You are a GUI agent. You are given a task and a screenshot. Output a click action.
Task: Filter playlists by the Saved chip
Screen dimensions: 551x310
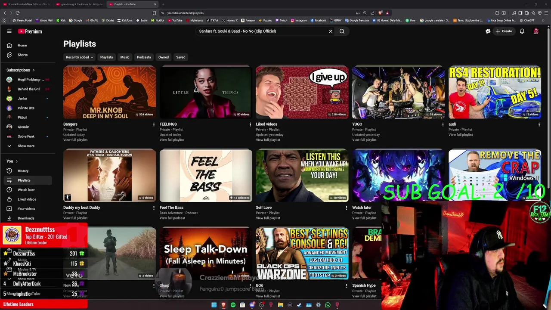tap(181, 57)
